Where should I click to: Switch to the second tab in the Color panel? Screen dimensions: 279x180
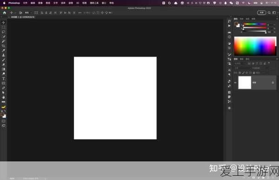[x=241, y=19]
